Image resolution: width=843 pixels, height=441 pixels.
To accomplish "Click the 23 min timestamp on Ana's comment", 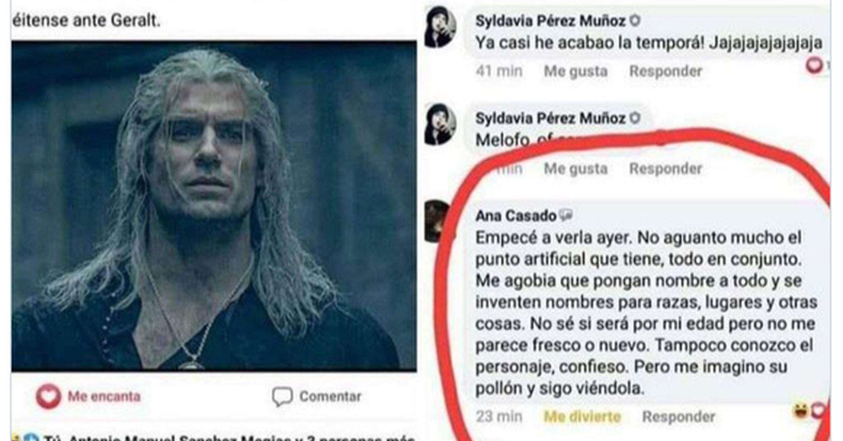I will click(499, 417).
